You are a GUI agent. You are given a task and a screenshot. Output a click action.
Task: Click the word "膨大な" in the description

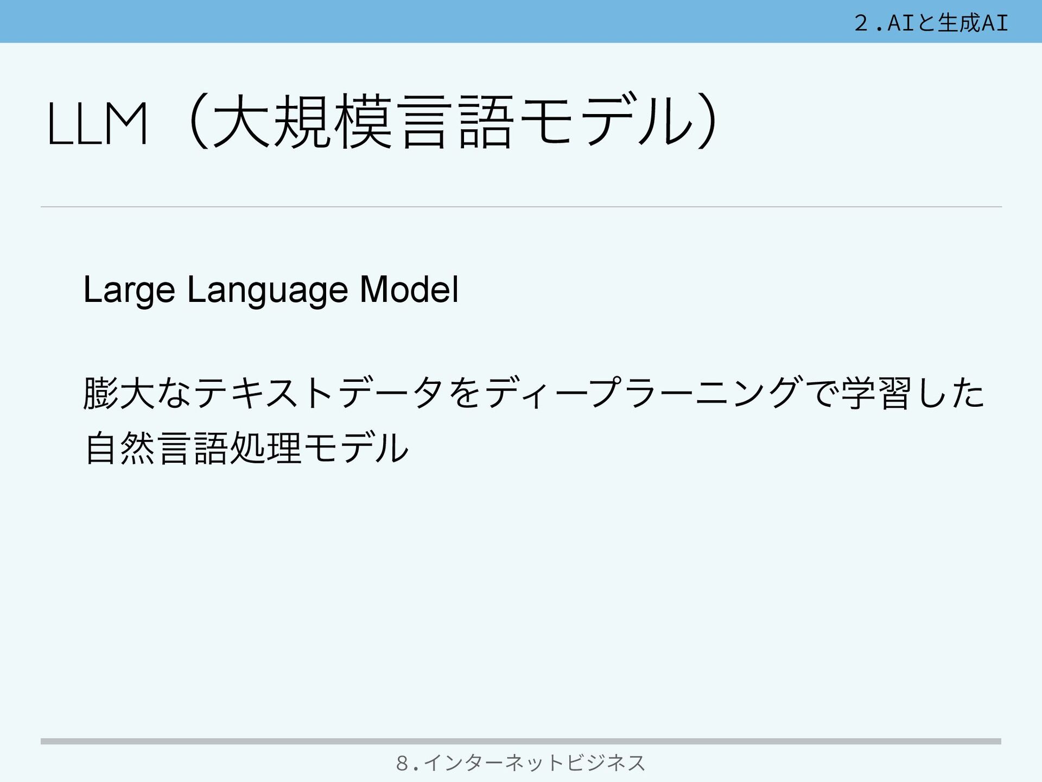pos(137,393)
